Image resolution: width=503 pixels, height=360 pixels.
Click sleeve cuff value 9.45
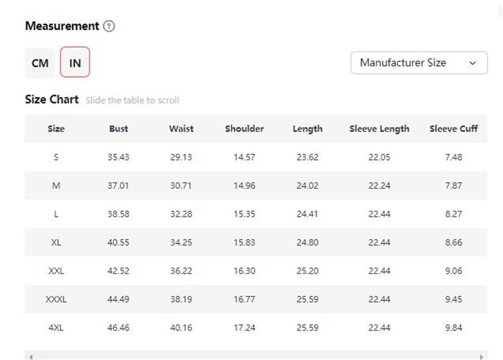pyautogui.click(x=454, y=299)
